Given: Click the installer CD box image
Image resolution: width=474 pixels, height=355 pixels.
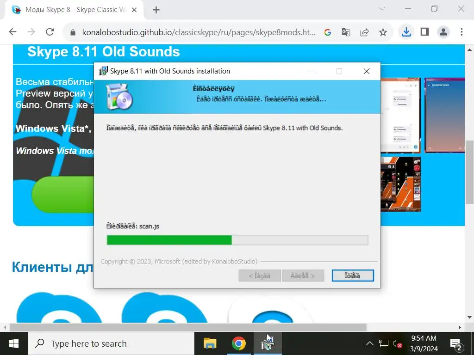Looking at the screenshot, I should [119, 97].
